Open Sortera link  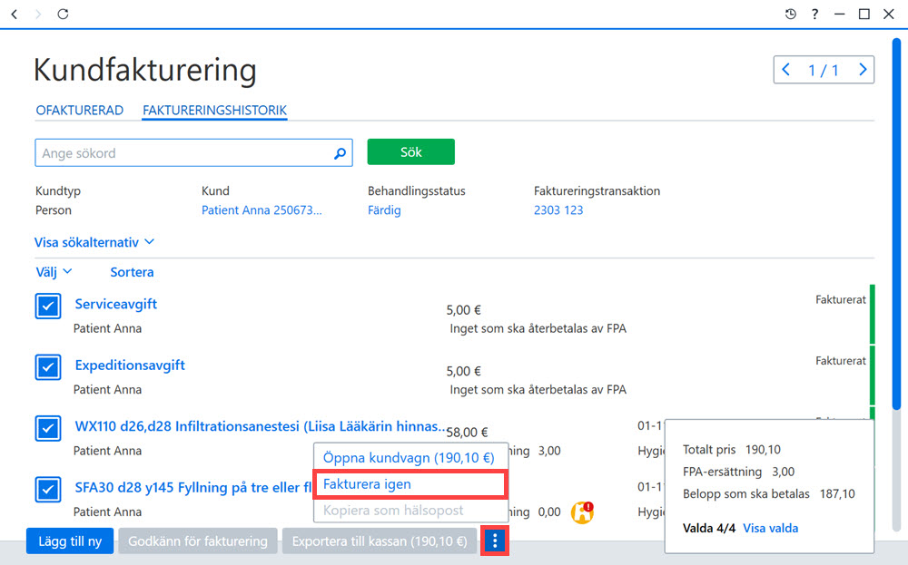(132, 272)
